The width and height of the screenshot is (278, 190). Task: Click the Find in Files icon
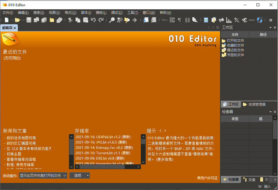coord(127,20)
